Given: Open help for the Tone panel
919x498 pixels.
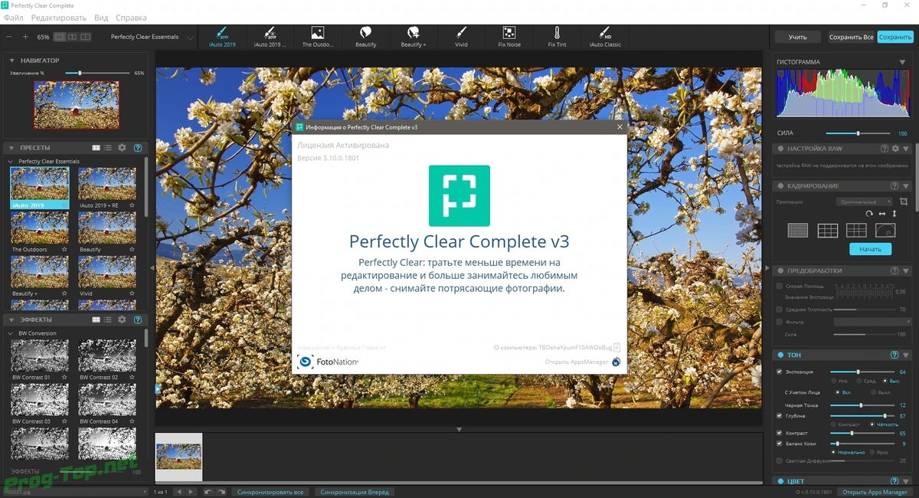Looking at the screenshot, I should (894, 355).
